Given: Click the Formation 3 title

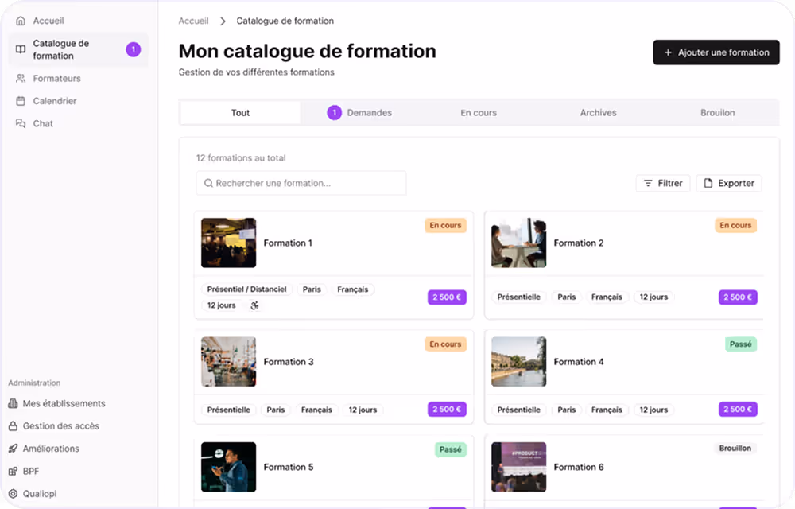Looking at the screenshot, I should coord(289,362).
